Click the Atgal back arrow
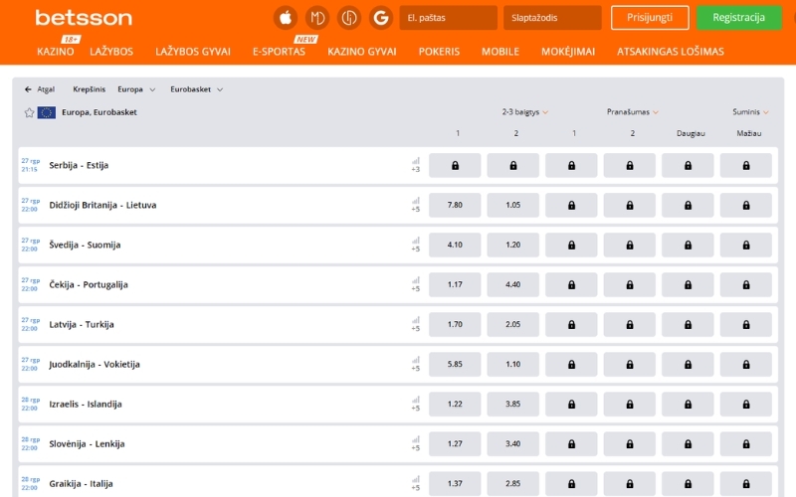Viewport: 796px width, 497px height. [x=28, y=89]
